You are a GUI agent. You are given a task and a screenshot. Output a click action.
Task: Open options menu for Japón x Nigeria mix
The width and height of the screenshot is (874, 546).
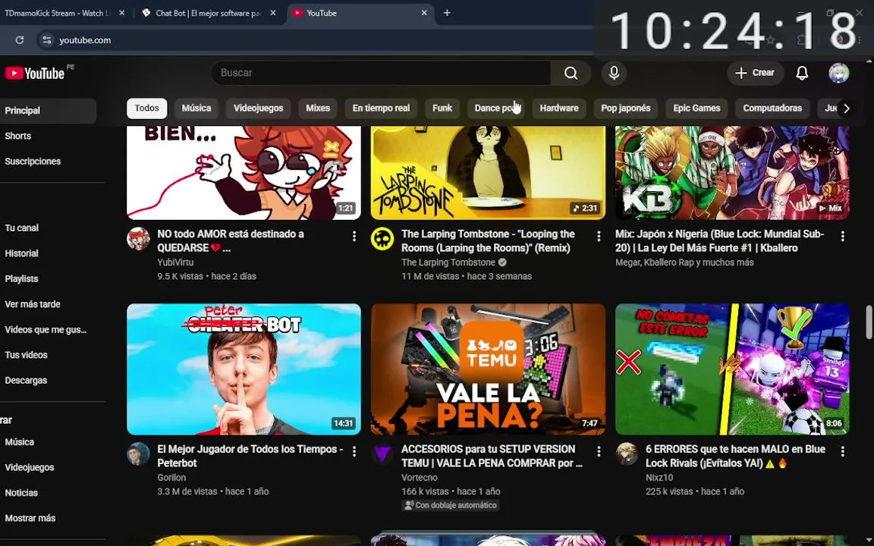pos(842,237)
